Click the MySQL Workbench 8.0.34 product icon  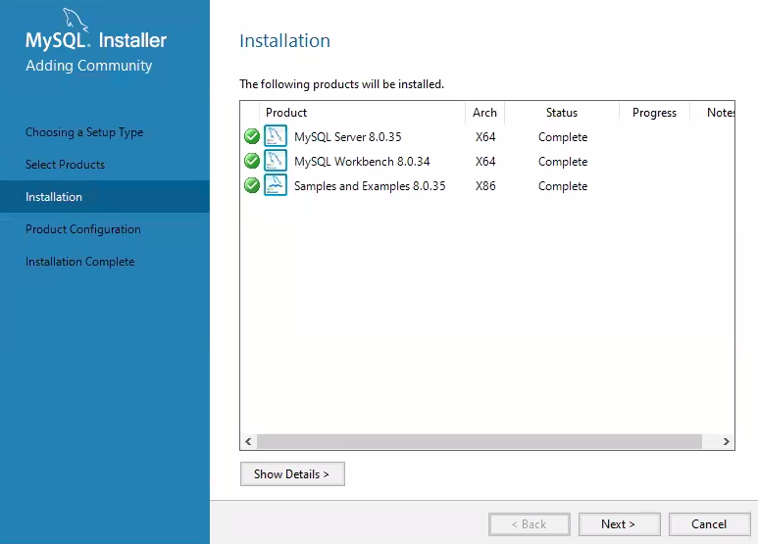point(276,161)
